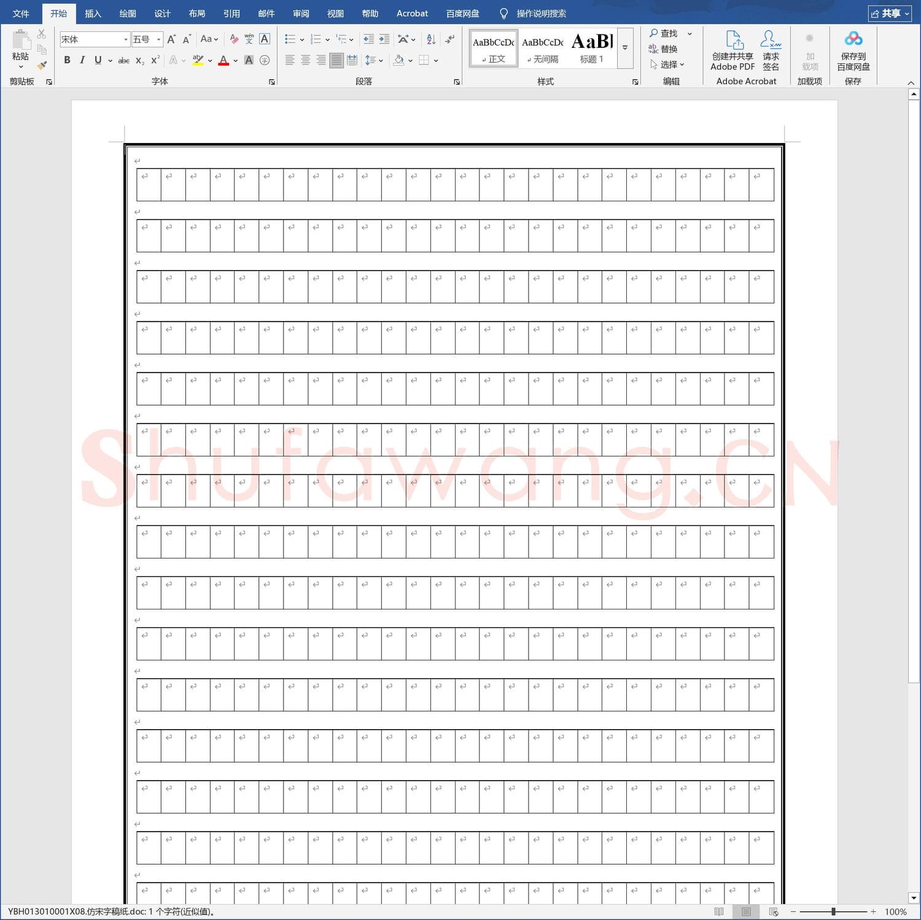Switch to the Review (审阅) tab
Image resolution: width=921 pixels, height=920 pixels.
tap(301, 14)
